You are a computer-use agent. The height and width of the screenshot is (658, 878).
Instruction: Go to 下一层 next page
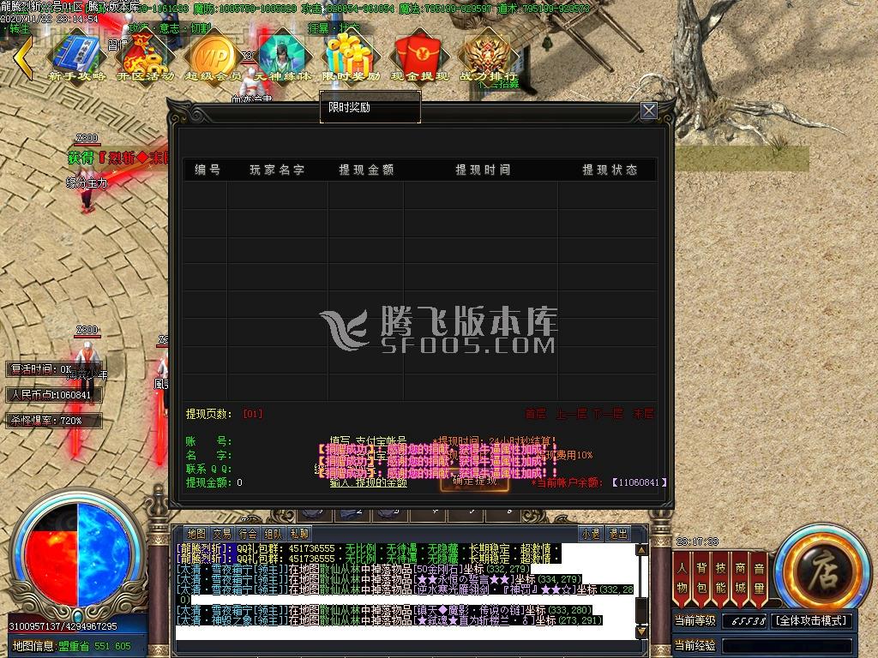click(x=608, y=414)
